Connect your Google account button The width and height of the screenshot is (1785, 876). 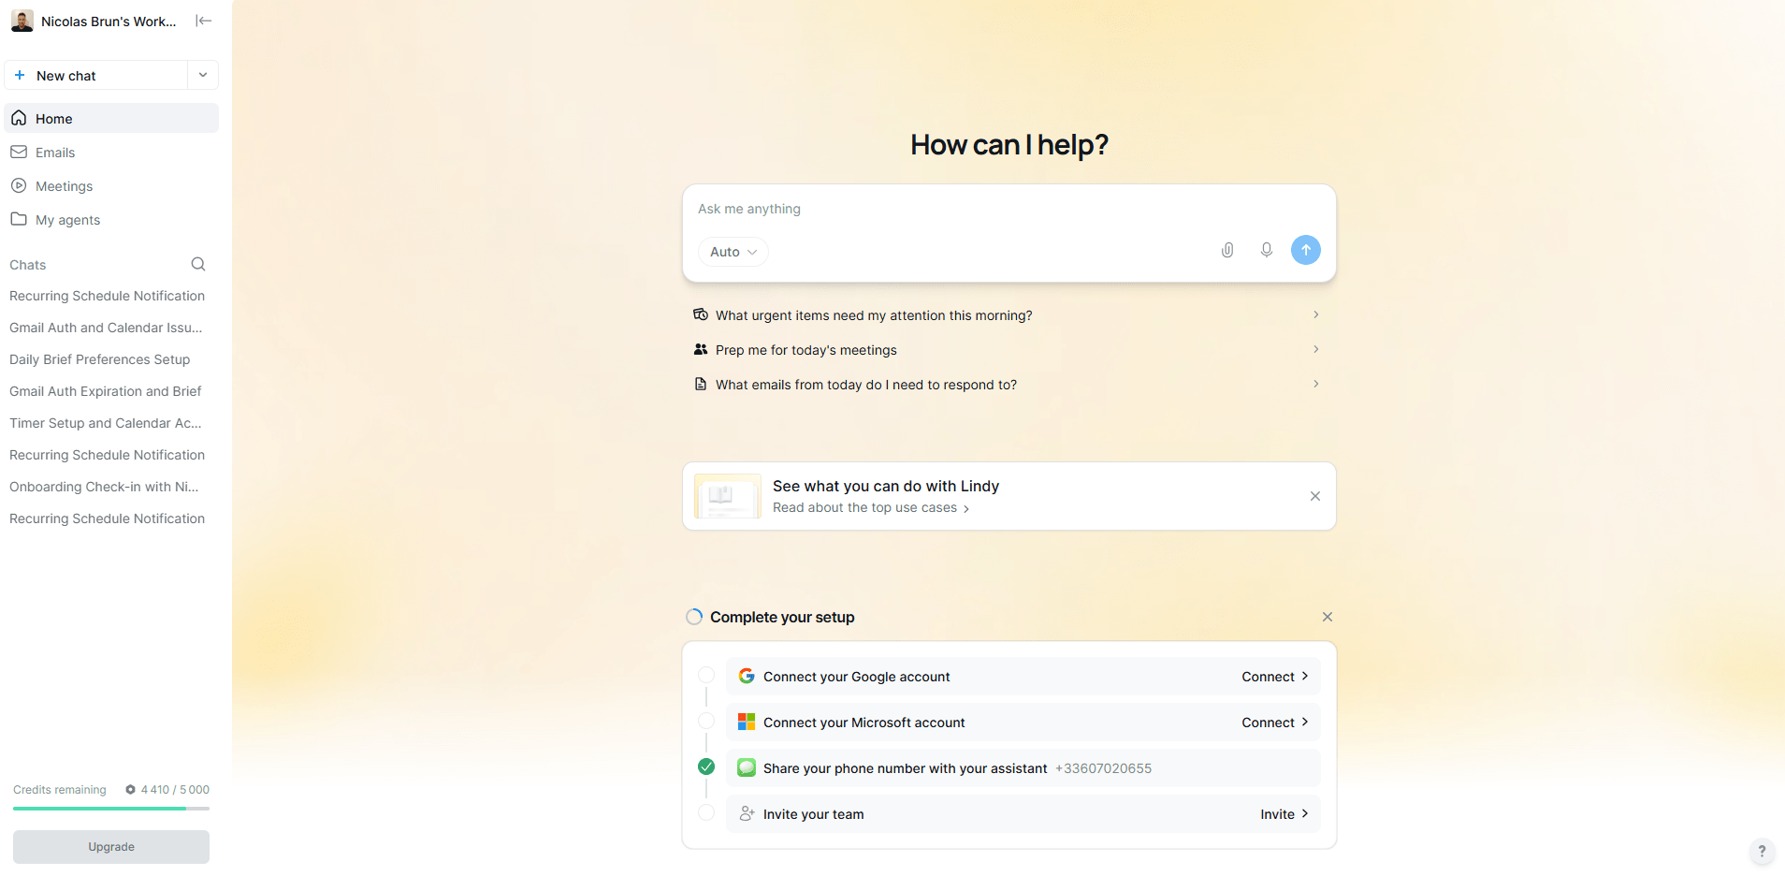(x=1275, y=677)
